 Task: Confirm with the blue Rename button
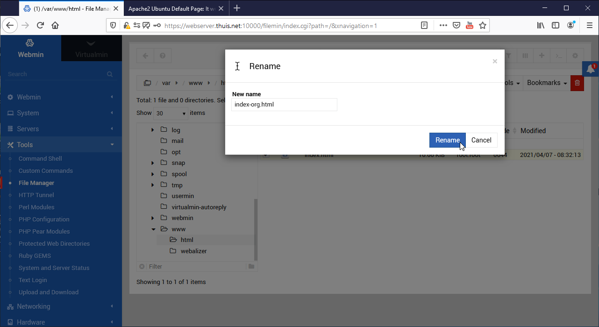[447, 140]
